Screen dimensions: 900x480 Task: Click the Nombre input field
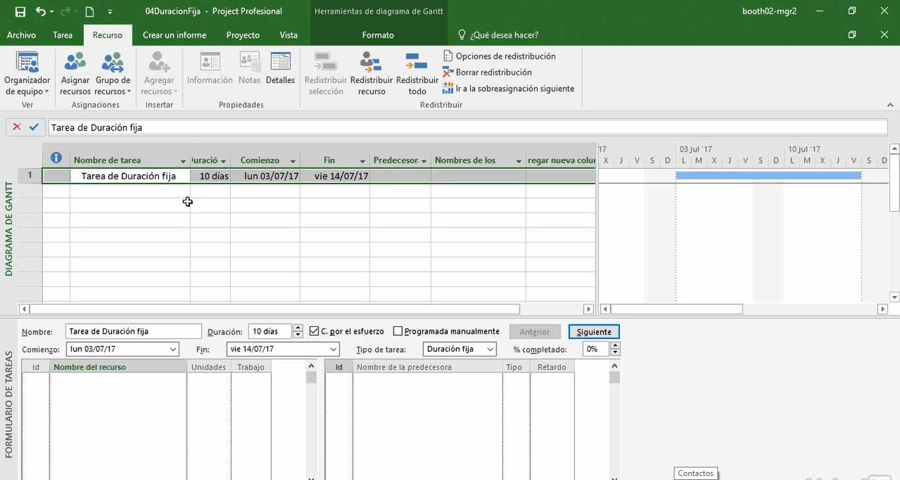132,331
